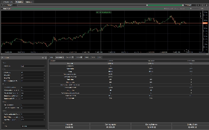The image size is (209, 130).
Task: Click the first column header in summary table
Action: 53,61
